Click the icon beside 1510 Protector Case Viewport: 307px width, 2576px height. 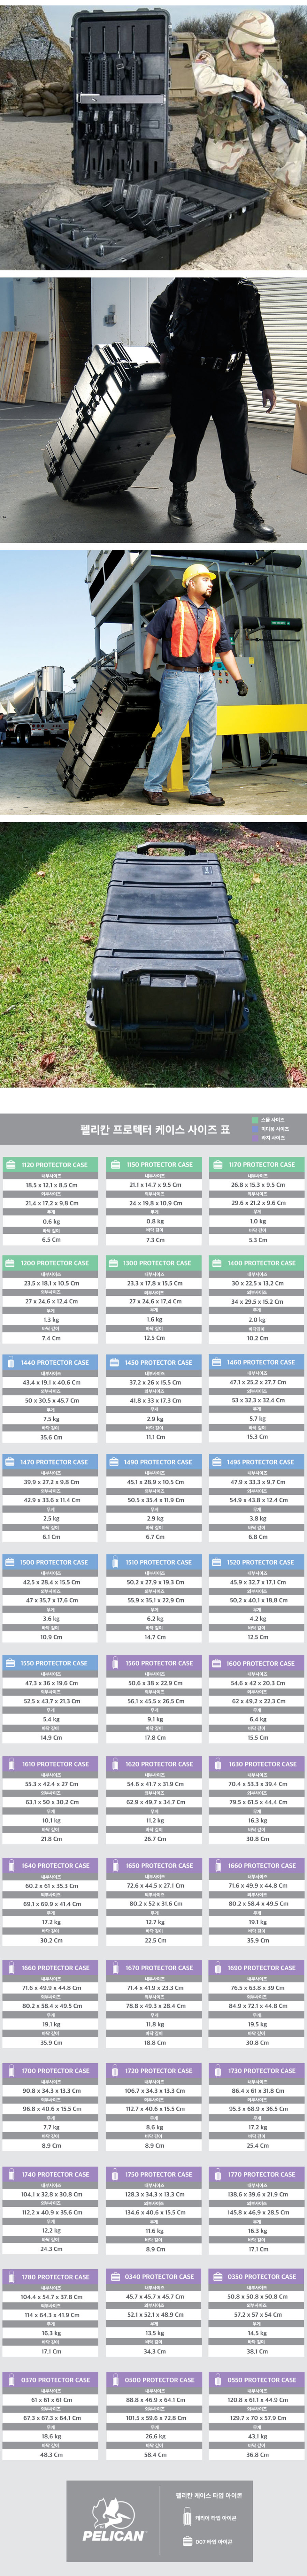pyautogui.click(x=114, y=1562)
